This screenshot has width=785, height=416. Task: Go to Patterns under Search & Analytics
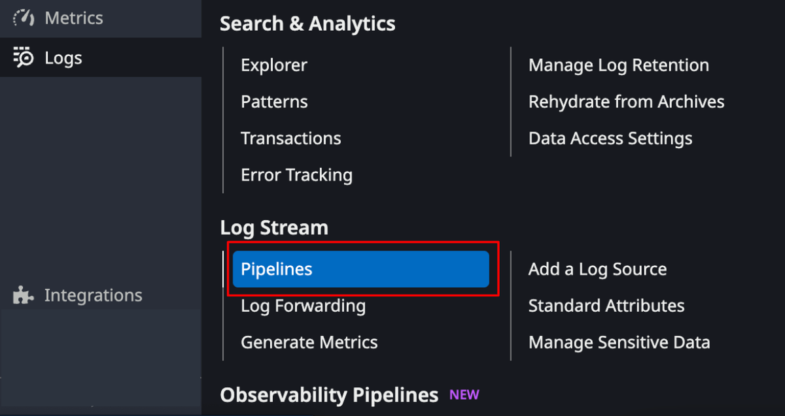click(274, 101)
